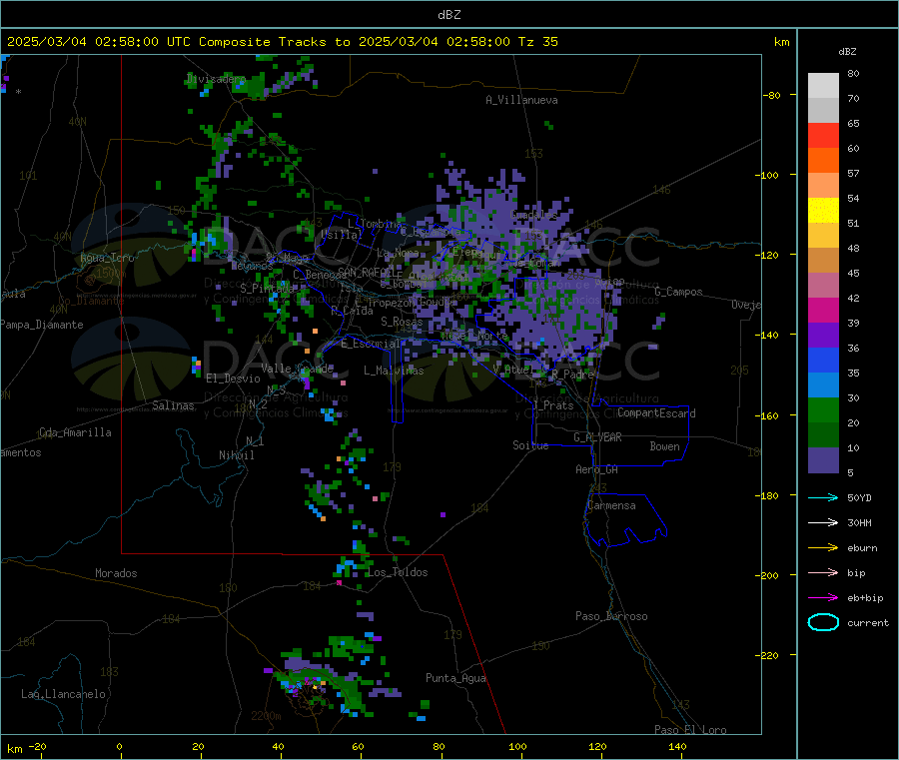Image resolution: width=899 pixels, height=760 pixels.
Task: Click the 'L_Malvinas' map label
Action: click(x=394, y=371)
